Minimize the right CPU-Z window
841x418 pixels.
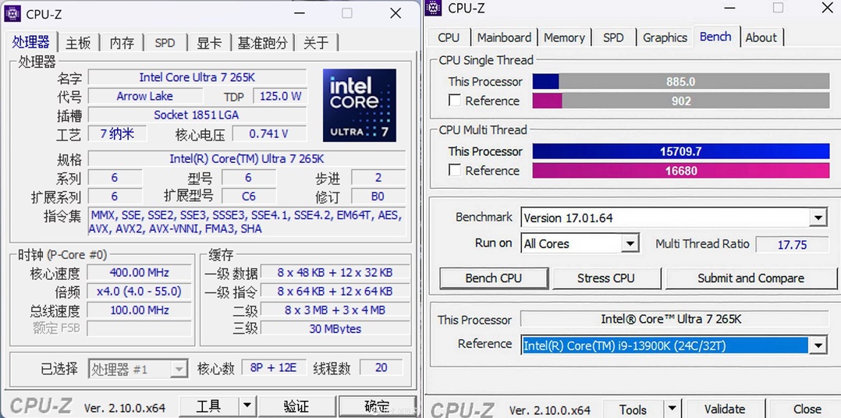coord(729,8)
